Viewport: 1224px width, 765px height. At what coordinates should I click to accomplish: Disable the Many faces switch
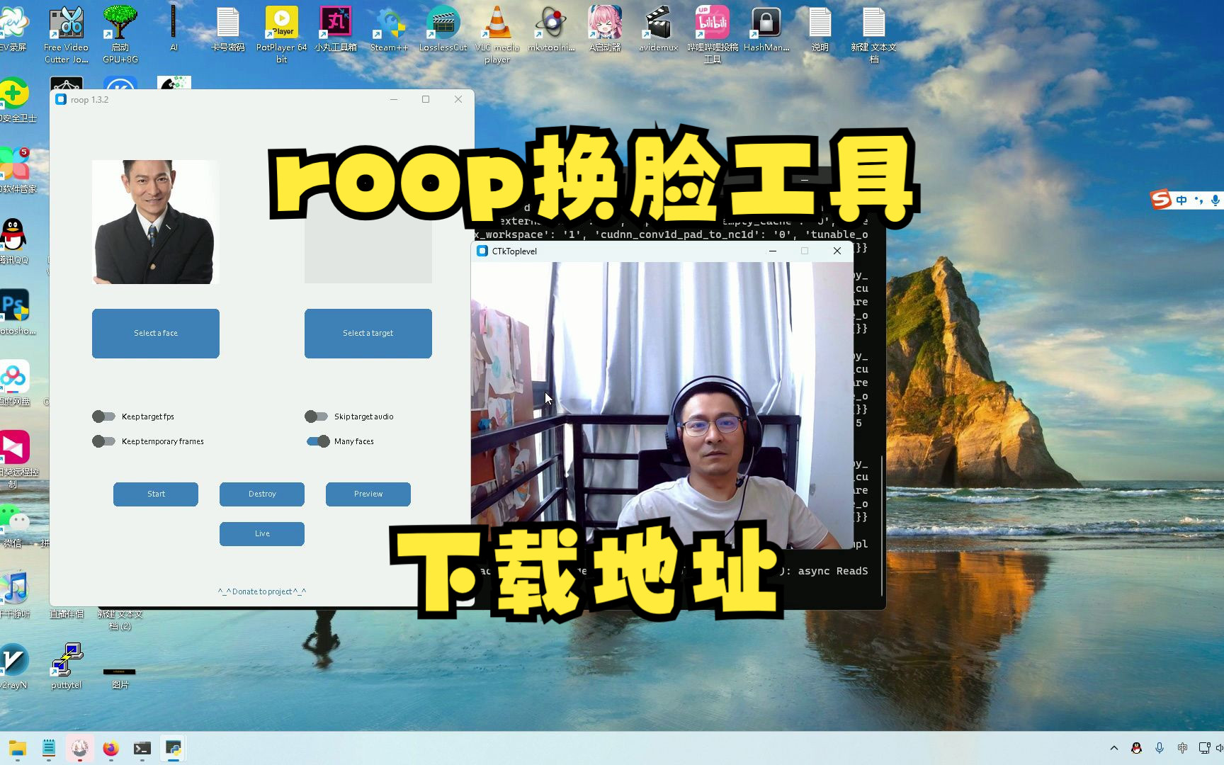click(x=317, y=441)
